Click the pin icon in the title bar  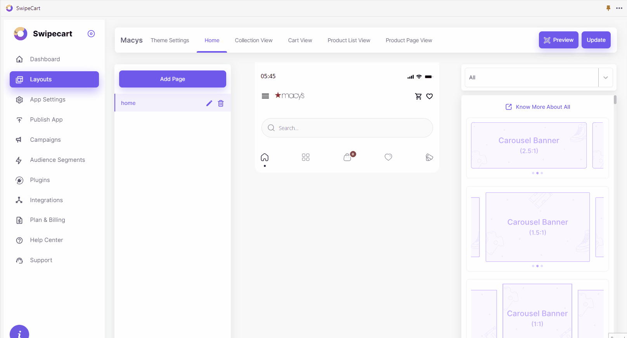[x=608, y=8]
